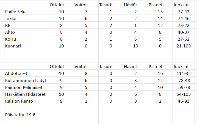Screen dimensions: 197x124
Task: Click the second table's Pisteet header cell
Action: pyautogui.click(x=160, y=66)
